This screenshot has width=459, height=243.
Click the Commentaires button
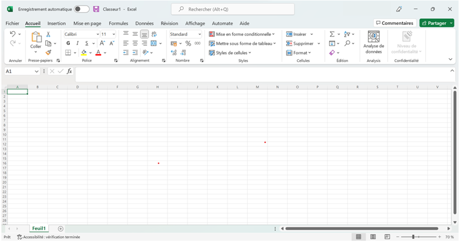pyautogui.click(x=395, y=23)
